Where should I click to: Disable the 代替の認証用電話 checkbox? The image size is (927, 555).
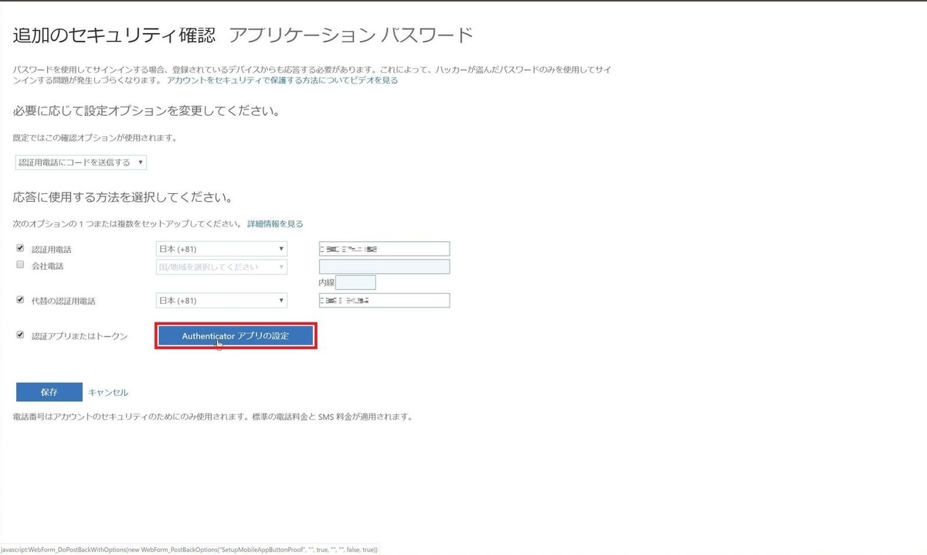click(x=19, y=300)
